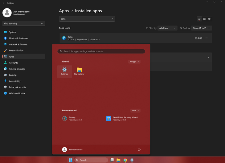Image resolution: width=225 pixels, height=163 pixels.
Task: Open File Explorer from the taskbar
Action: pos(118,160)
